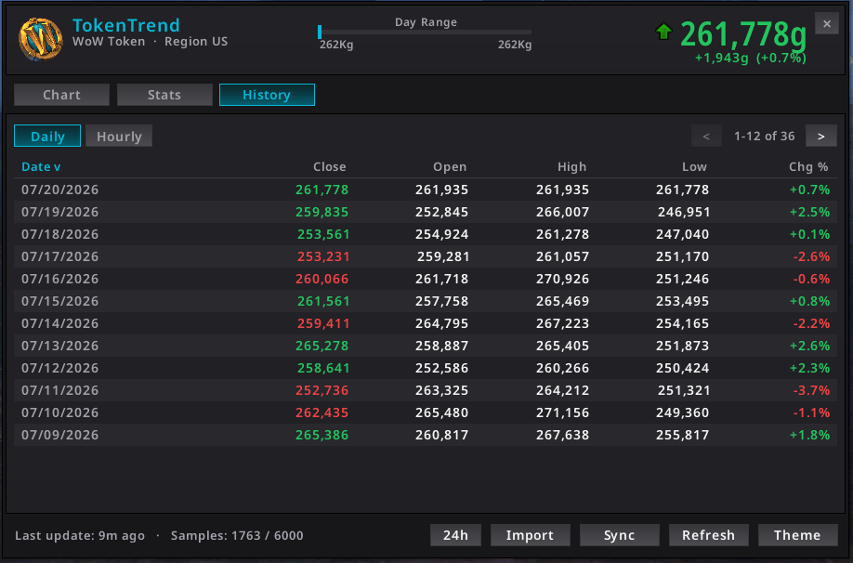Refresh the token price data
The height and width of the screenshot is (563, 853).
[x=709, y=535]
